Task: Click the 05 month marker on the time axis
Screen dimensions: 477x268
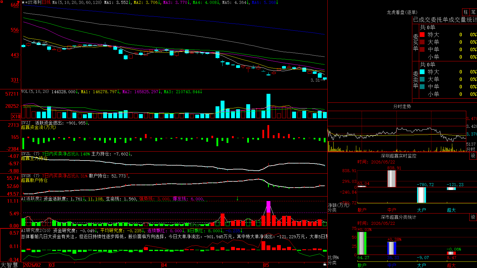Action: point(266,265)
